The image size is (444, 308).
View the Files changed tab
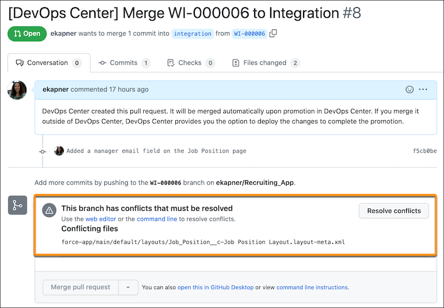point(265,63)
